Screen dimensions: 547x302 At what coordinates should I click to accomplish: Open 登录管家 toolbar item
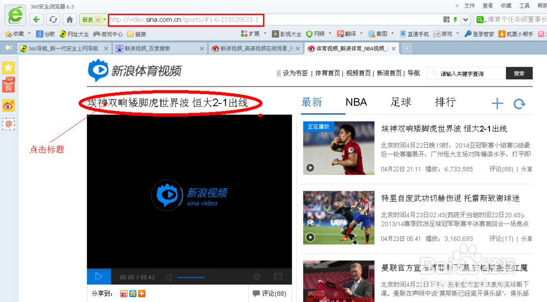click(479, 34)
